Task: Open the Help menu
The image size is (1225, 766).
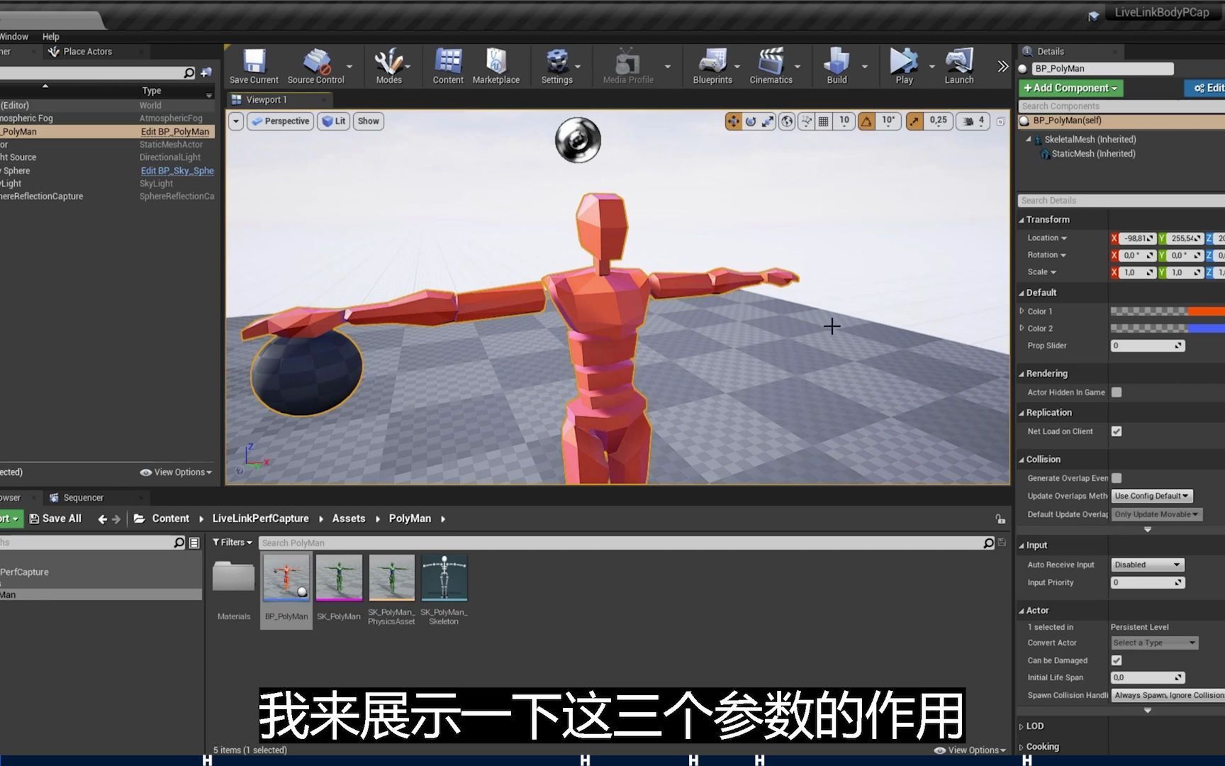Action: point(50,36)
